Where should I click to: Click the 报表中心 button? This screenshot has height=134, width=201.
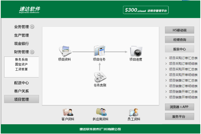(x=179, y=49)
